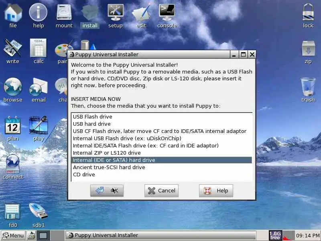
Task: Open the console terminal icon
Action: click(167, 16)
